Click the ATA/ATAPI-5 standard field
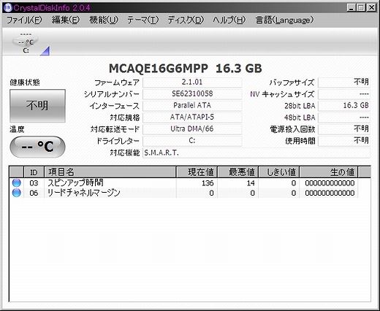Image resolution: width=380 pixels, height=311 pixels. point(192,118)
